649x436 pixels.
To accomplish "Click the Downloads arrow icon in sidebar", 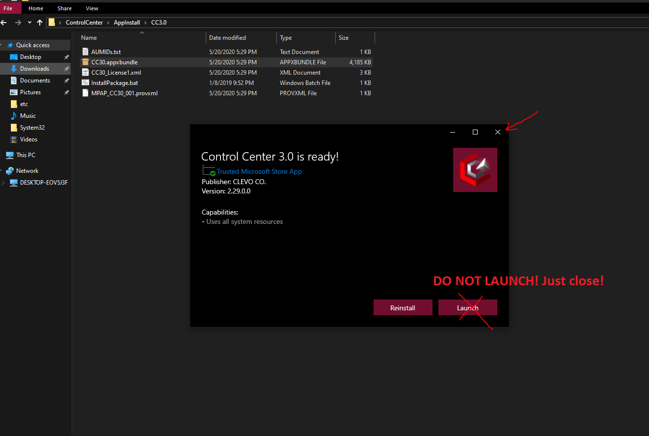I will pyautogui.click(x=14, y=69).
